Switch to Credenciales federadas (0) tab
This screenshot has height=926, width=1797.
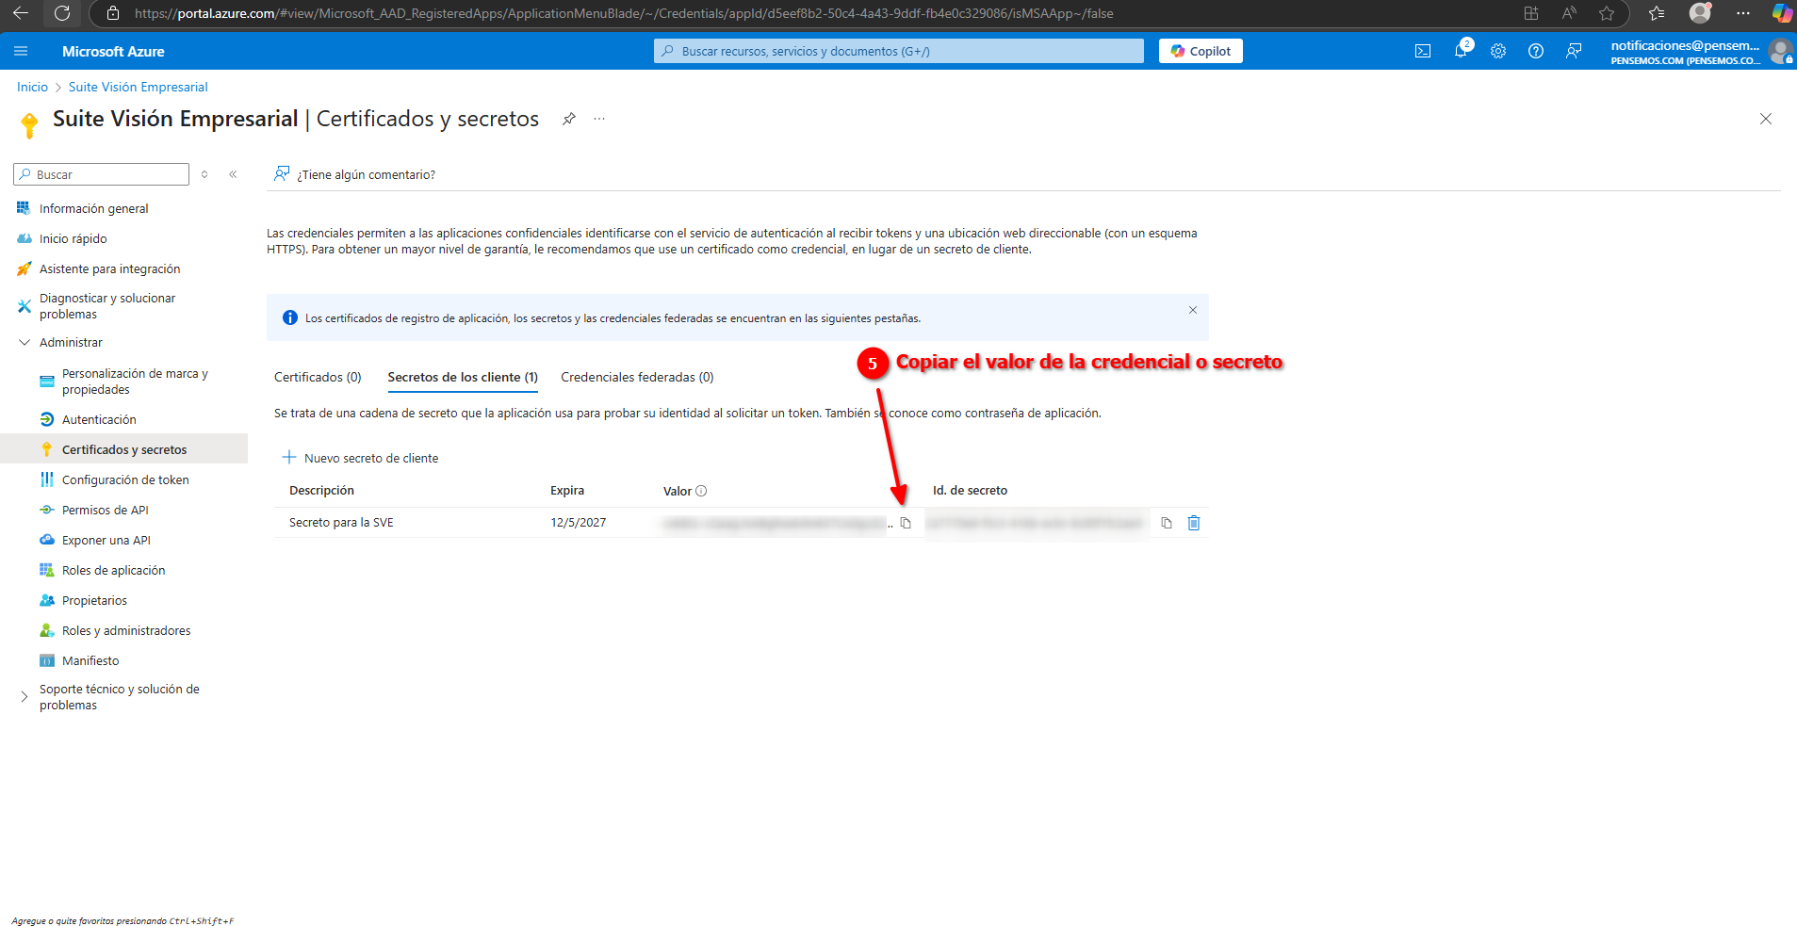point(637,377)
